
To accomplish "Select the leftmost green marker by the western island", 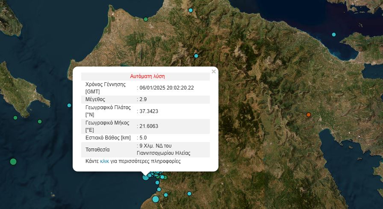I will (x=15, y=118).
